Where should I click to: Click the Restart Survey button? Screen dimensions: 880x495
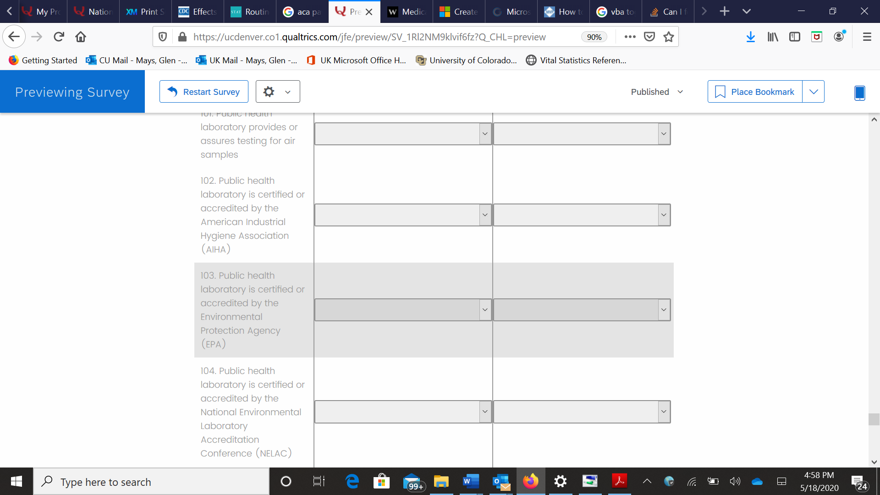[x=204, y=92]
